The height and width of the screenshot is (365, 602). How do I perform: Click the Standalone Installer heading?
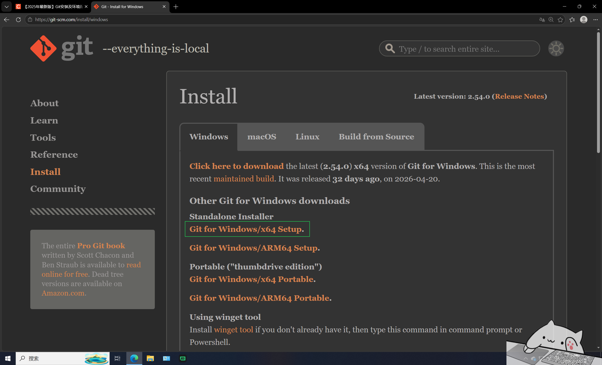coord(232,216)
